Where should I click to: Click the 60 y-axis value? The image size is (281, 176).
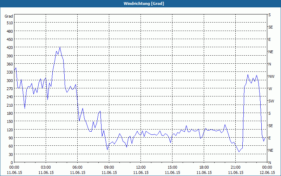pyautogui.click(x=11, y=146)
